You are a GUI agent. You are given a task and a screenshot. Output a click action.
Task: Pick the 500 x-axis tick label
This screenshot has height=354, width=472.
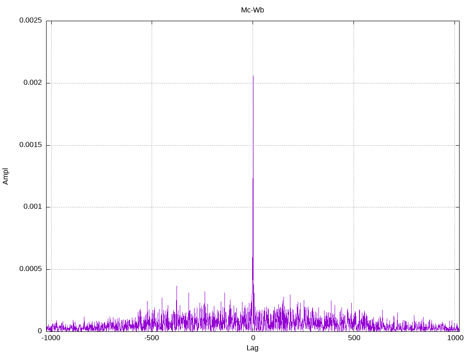pos(354,338)
